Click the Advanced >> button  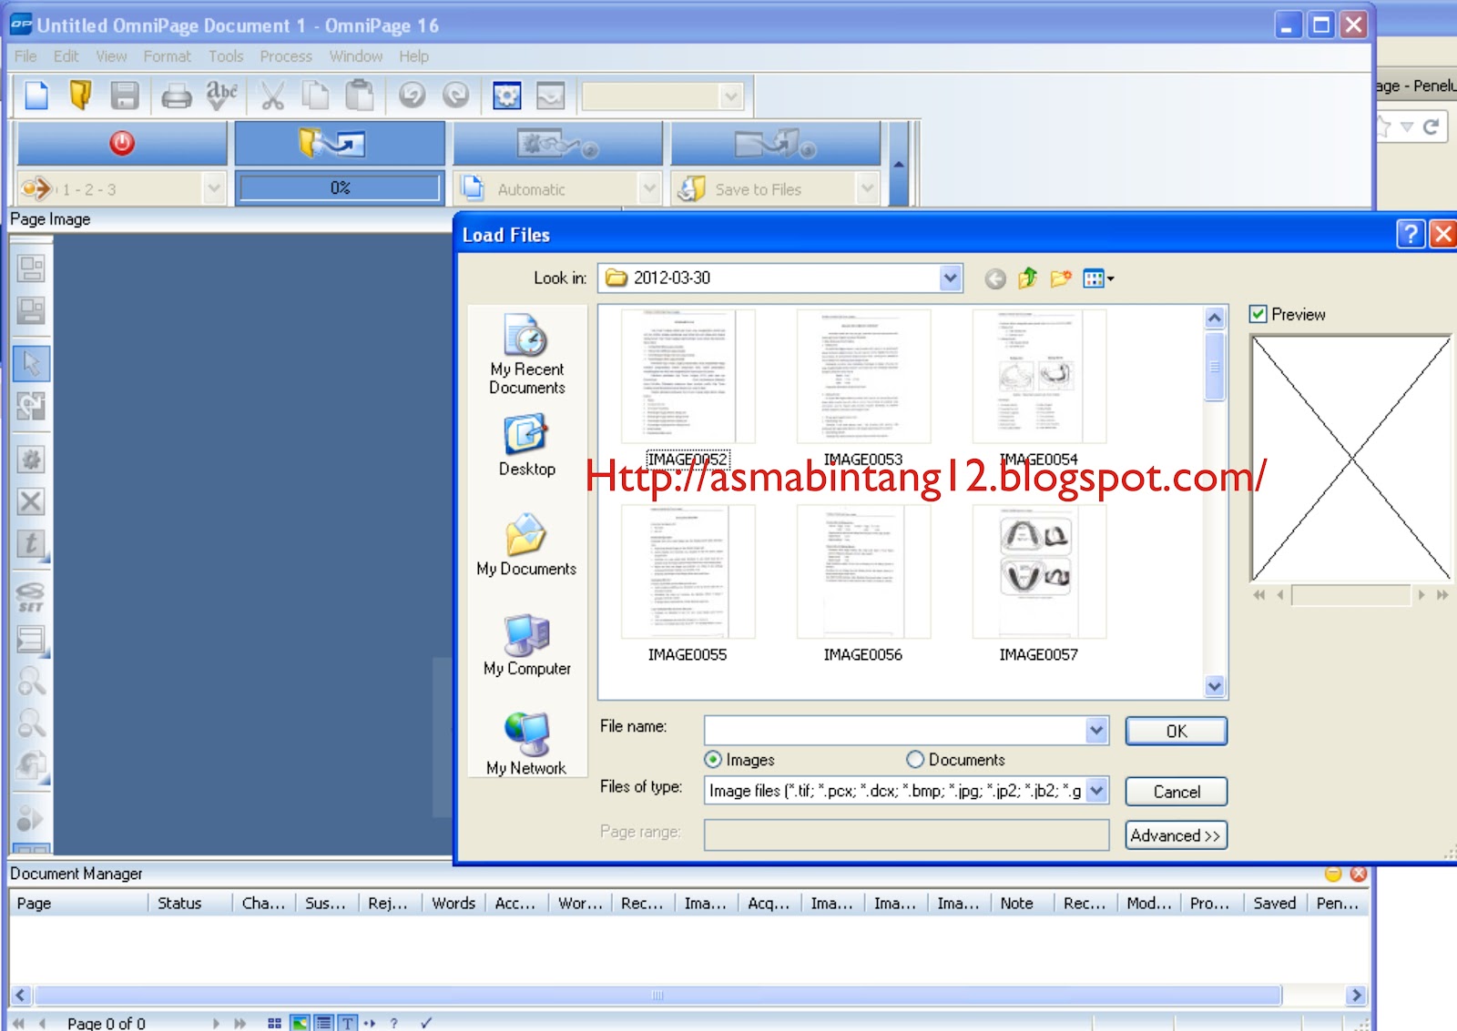(x=1177, y=835)
